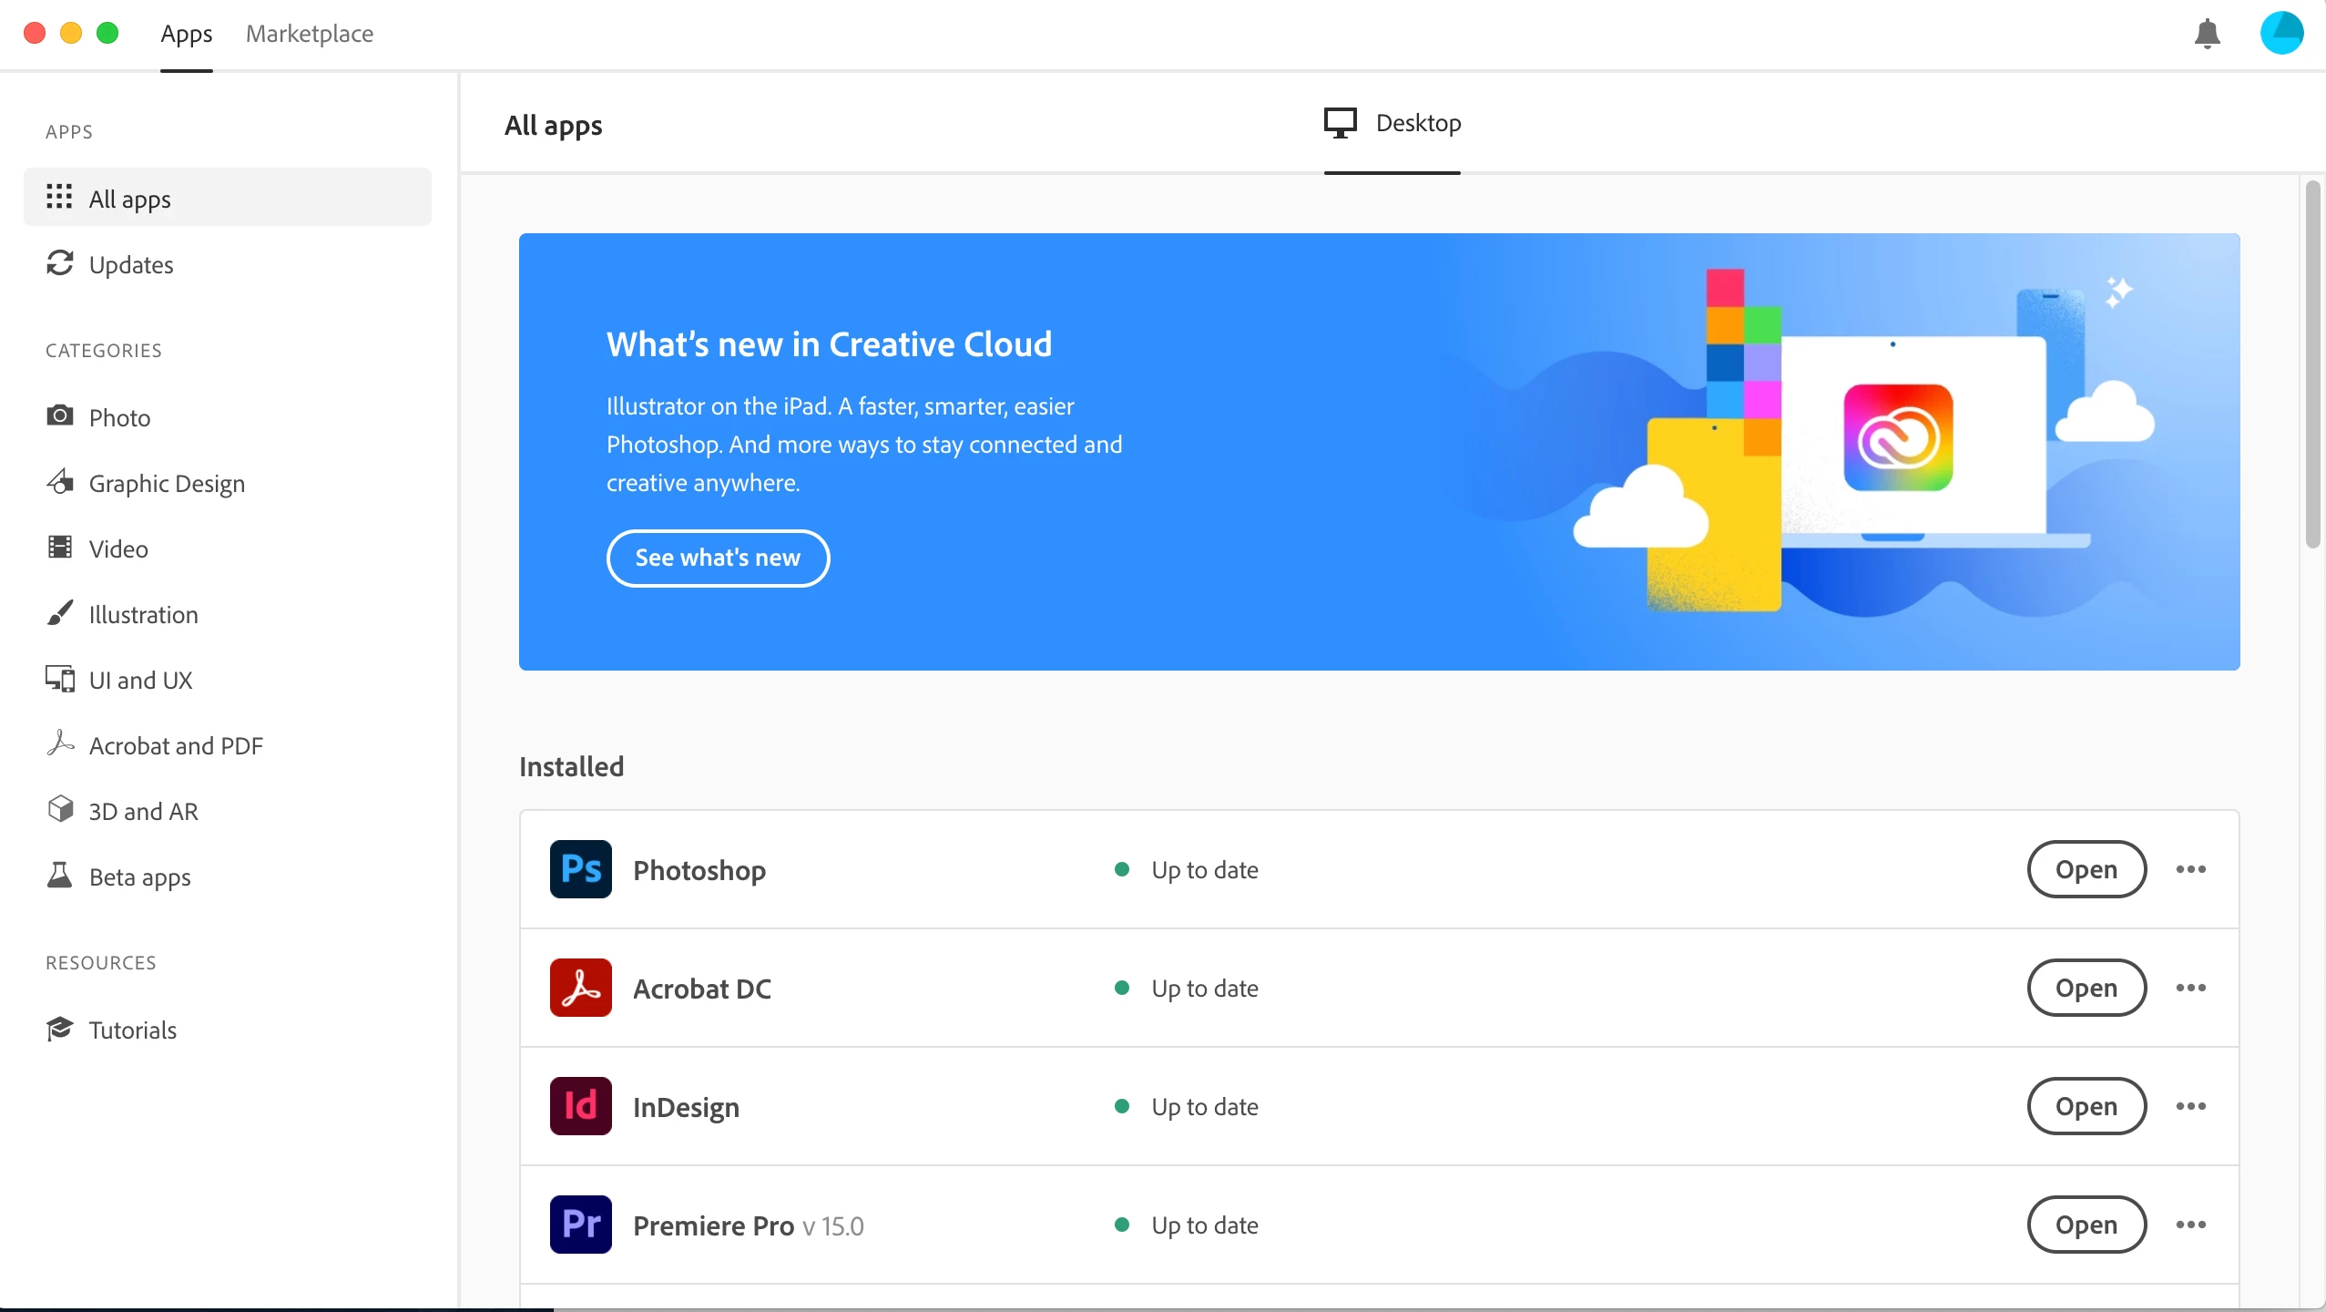This screenshot has width=2326, height=1312.
Task: Open Photoshop's more options menu
Action: click(x=2190, y=869)
